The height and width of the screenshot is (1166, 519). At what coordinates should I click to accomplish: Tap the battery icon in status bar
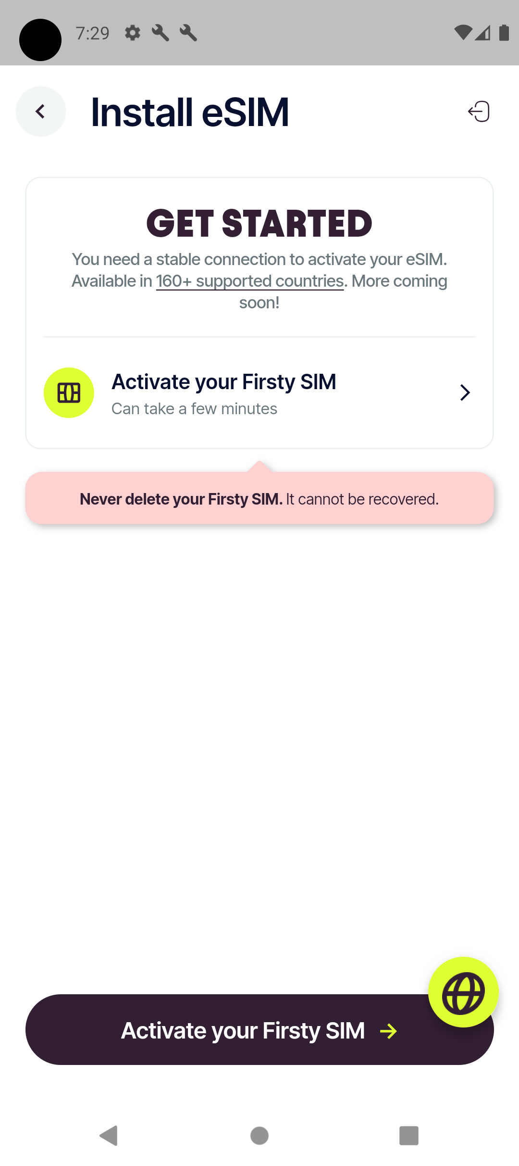point(504,33)
